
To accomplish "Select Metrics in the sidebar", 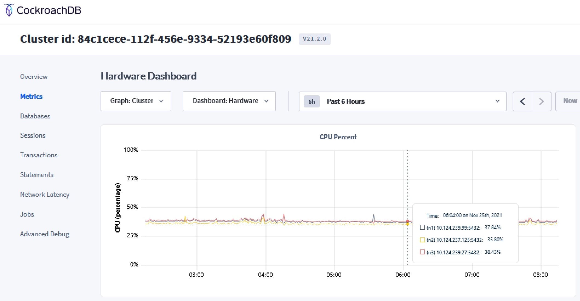I will click(31, 96).
